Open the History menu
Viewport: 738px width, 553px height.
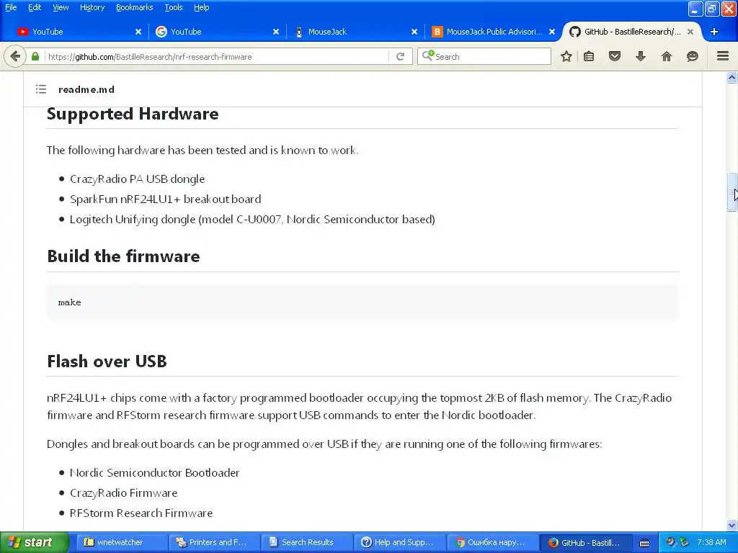tap(92, 7)
